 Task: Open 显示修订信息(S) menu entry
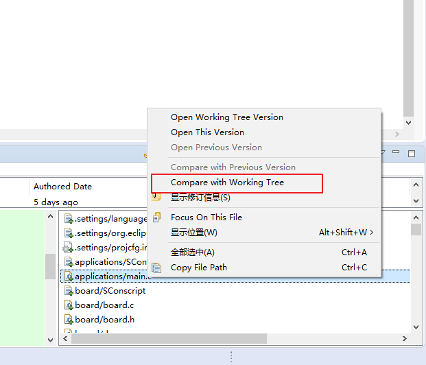click(x=200, y=198)
